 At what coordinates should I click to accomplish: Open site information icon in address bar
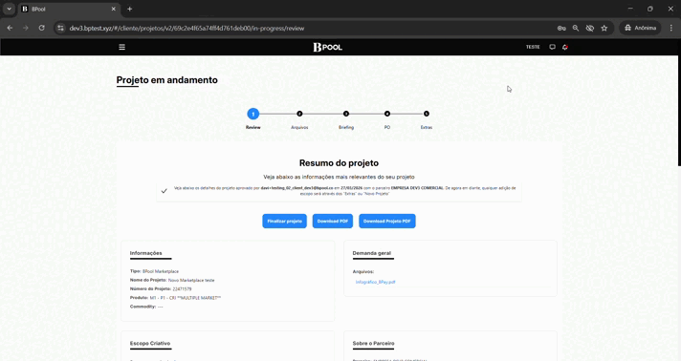pyautogui.click(x=61, y=28)
